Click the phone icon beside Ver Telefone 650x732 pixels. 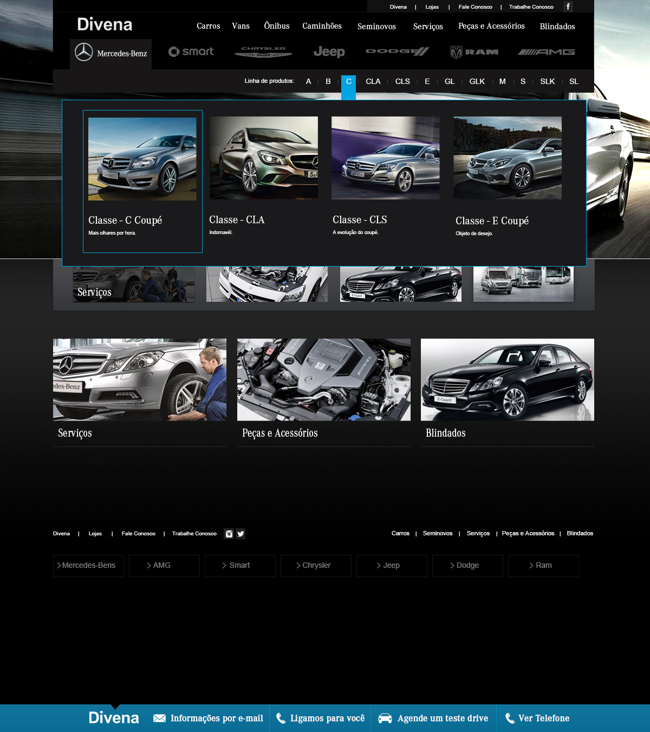pyautogui.click(x=510, y=718)
